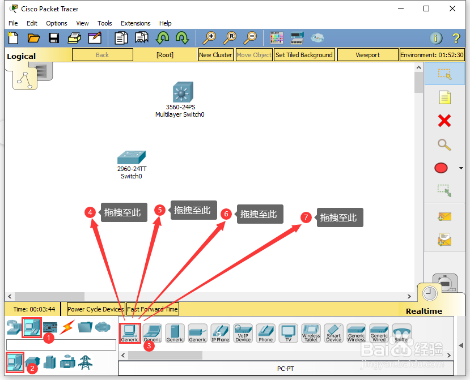
Task: Open the custom devices dialog icon
Action: point(297,38)
